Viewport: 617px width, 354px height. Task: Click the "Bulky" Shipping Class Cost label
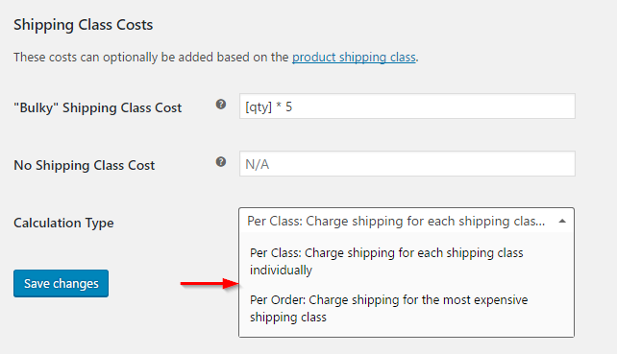pyautogui.click(x=98, y=107)
